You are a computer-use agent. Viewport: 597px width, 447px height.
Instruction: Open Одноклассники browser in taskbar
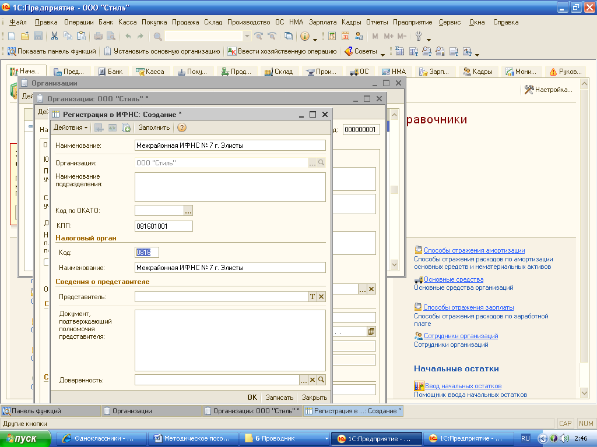101,438
